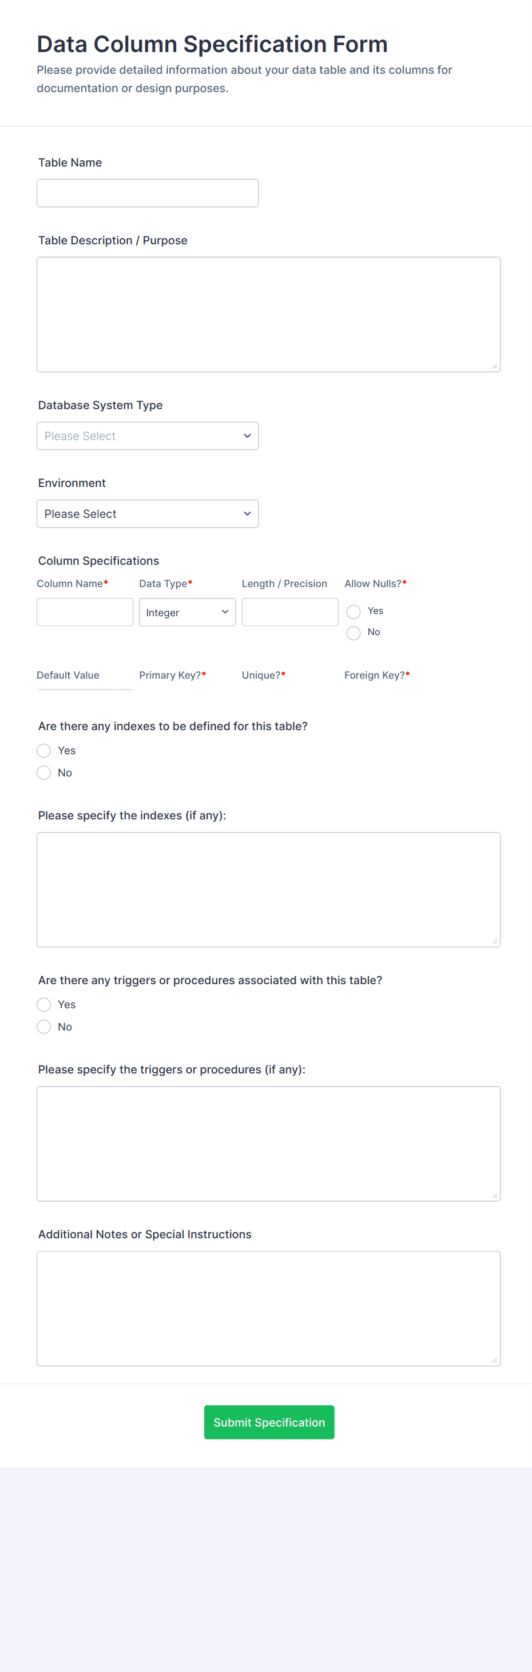
Task: Select No for triggers or procedures
Action: click(x=43, y=1026)
